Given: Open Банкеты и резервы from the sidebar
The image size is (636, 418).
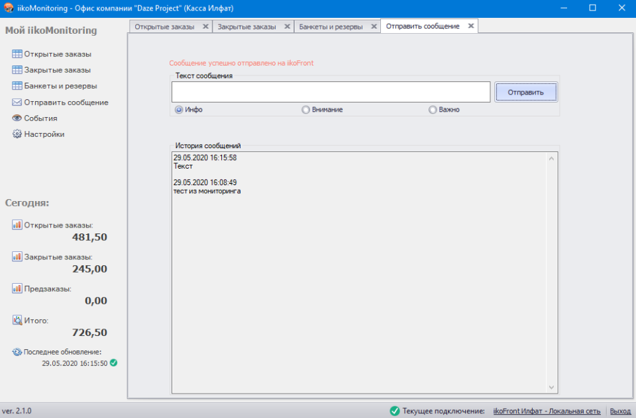Looking at the screenshot, I should coord(60,85).
